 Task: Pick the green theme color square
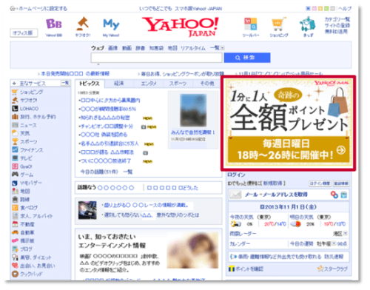(x=326, y=9)
